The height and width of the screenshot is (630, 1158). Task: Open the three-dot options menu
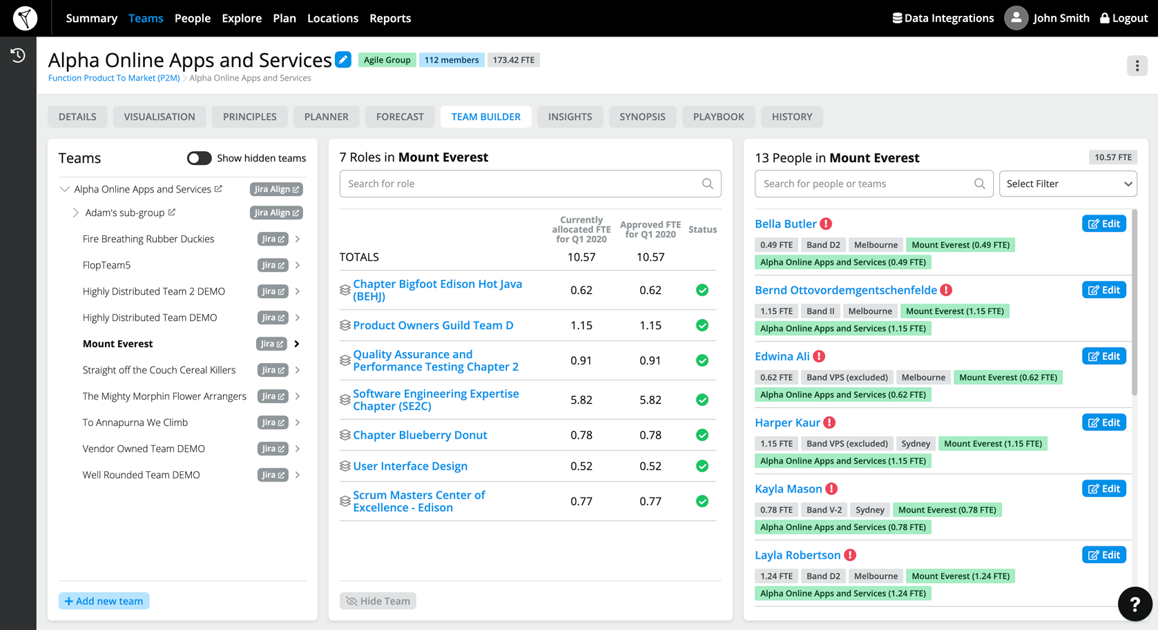coord(1137,66)
